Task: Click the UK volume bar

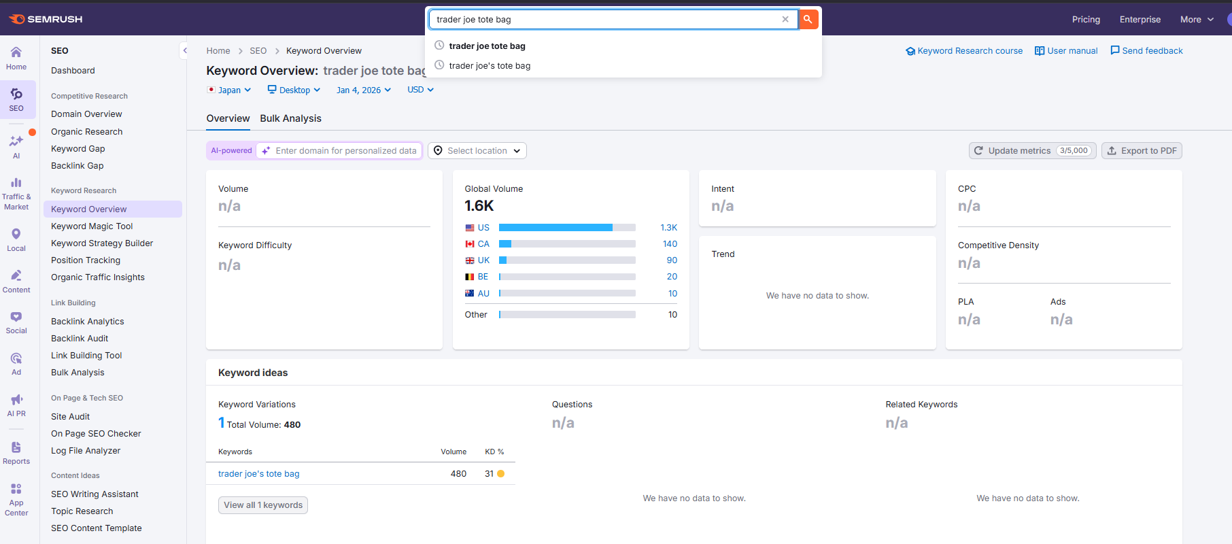Action: (x=567, y=260)
